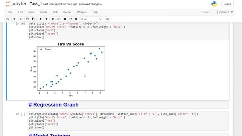The width and height of the screenshot is (242, 136).
Task: Click the Logout button
Action: (227, 4)
